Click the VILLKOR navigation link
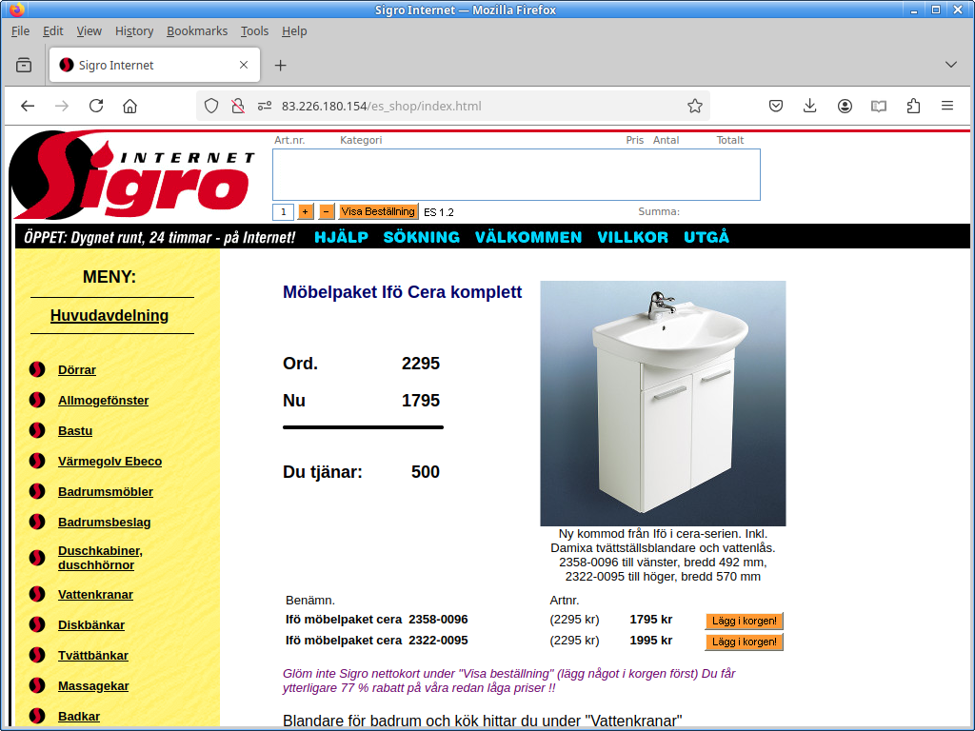975x731 pixels. [632, 237]
